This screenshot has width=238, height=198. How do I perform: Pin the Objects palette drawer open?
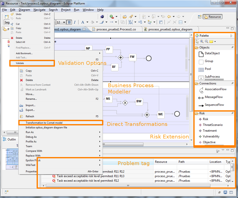click(232, 47)
